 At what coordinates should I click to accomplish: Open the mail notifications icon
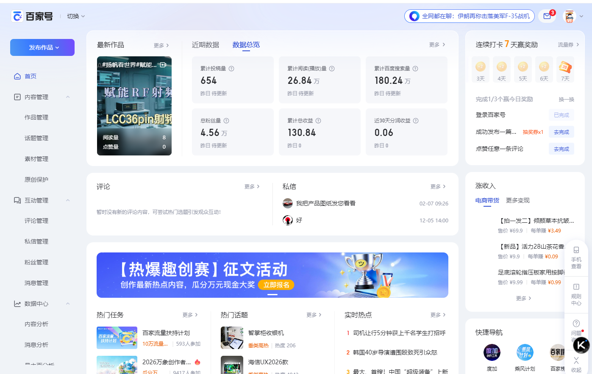(x=547, y=16)
